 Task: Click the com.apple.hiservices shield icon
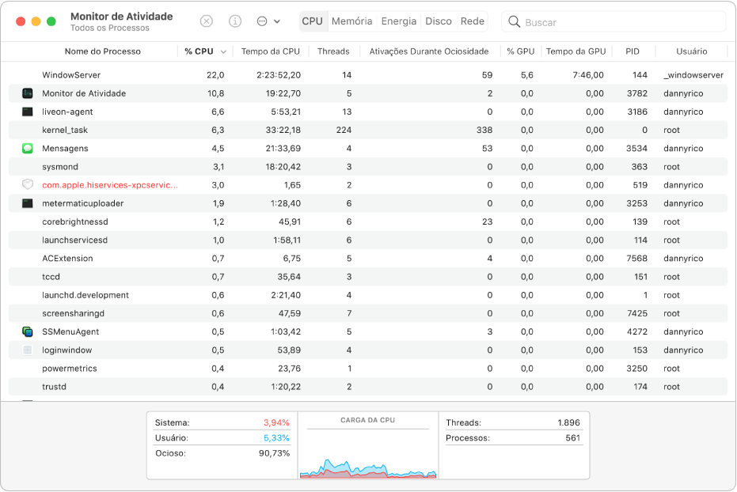(x=28, y=184)
